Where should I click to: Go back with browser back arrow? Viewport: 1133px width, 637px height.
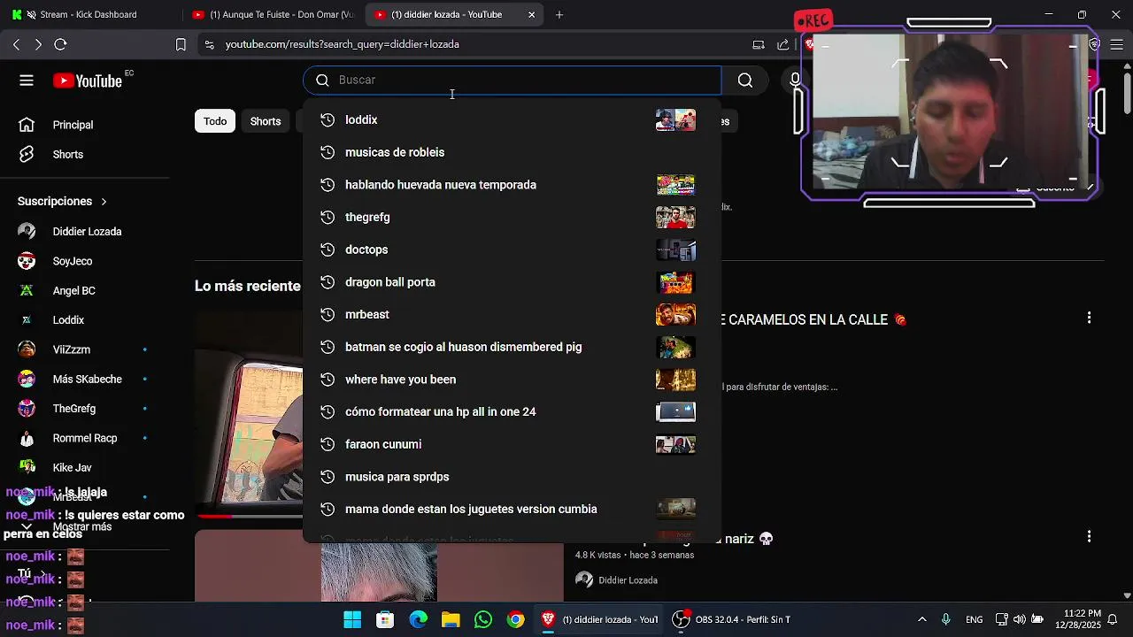pyautogui.click(x=17, y=44)
